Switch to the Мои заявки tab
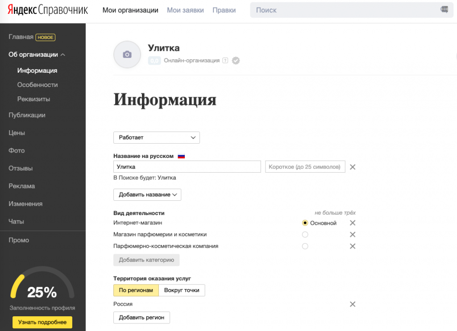Screen dimensions: 457x331 coord(185,10)
